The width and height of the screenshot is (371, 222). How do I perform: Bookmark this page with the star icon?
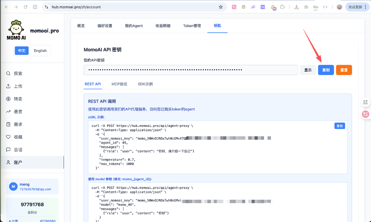tap(221, 7)
